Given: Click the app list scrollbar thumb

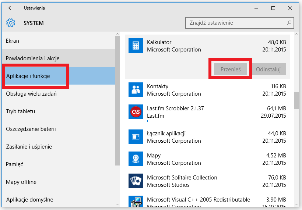Looking at the screenshot, I should (x=296, y=100).
